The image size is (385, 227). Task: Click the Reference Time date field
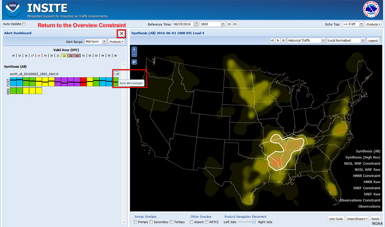183,24
